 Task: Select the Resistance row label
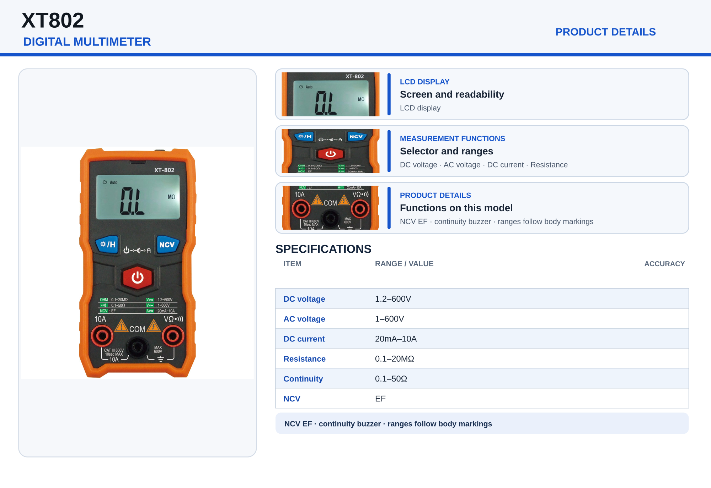click(304, 359)
